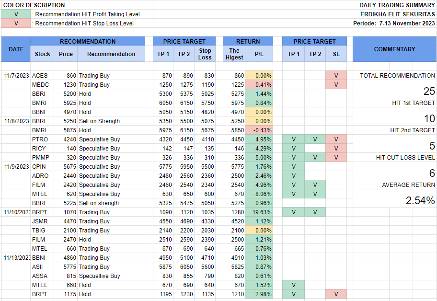Select the SL column header
This screenshot has height=301, width=437.
point(336,54)
